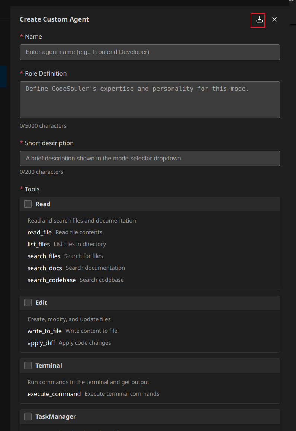Enable the Terminal tools checkbox
The width and height of the screenshot is (296, 431).
pos(28,365)
